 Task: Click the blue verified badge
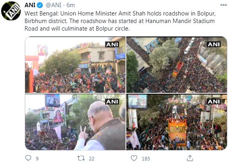[40, 6]
